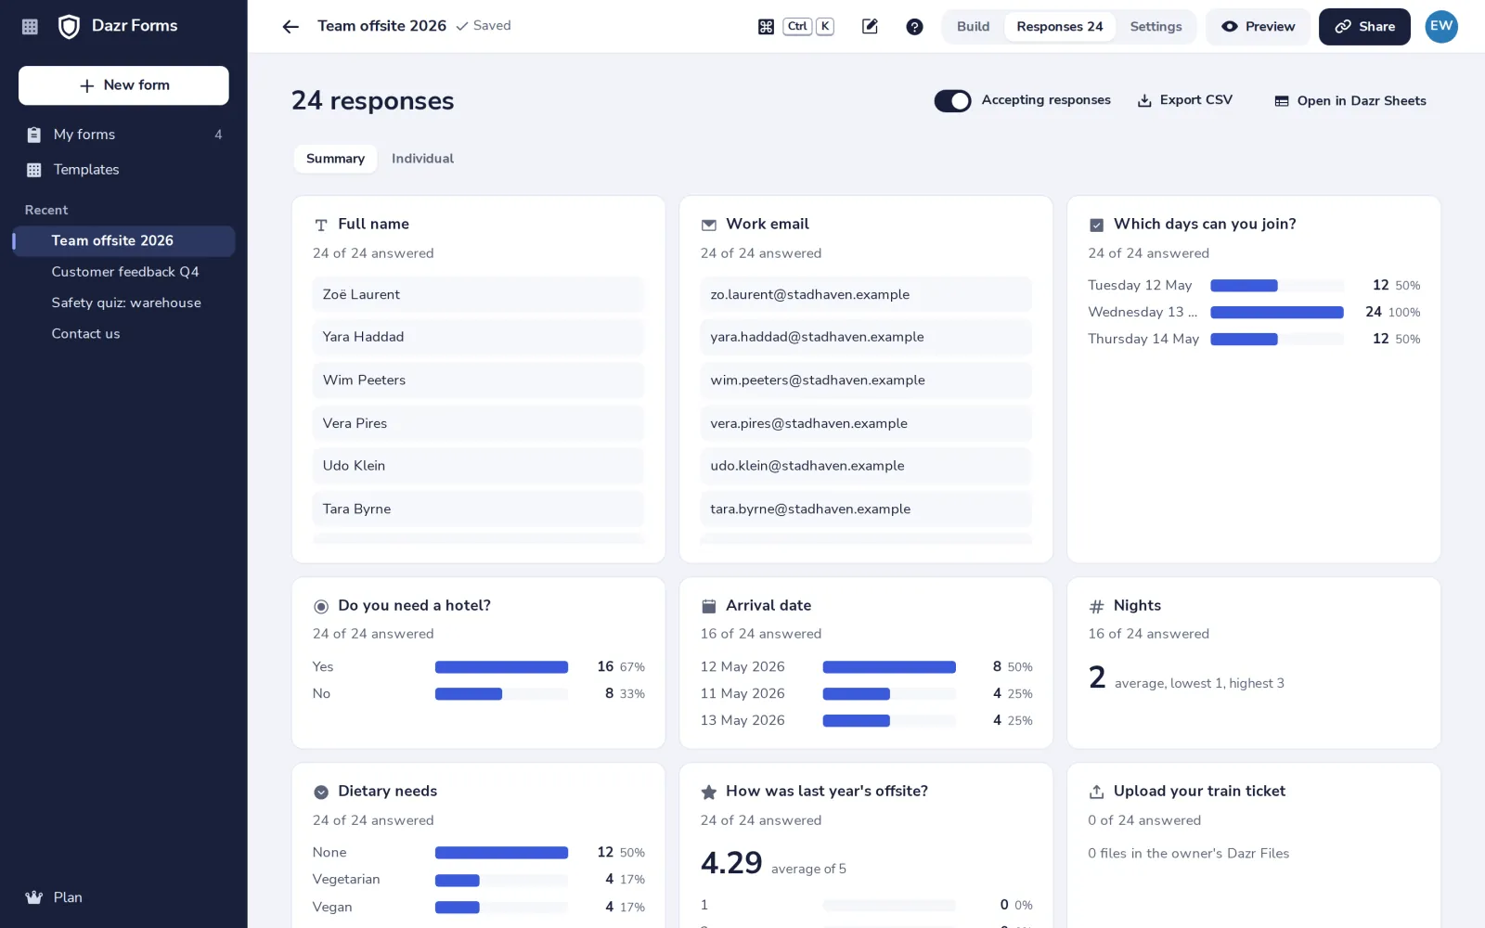Viewport: 1485px width, 928px height.
Task: Open the Contact us form
Action: [x=124, y=334]
